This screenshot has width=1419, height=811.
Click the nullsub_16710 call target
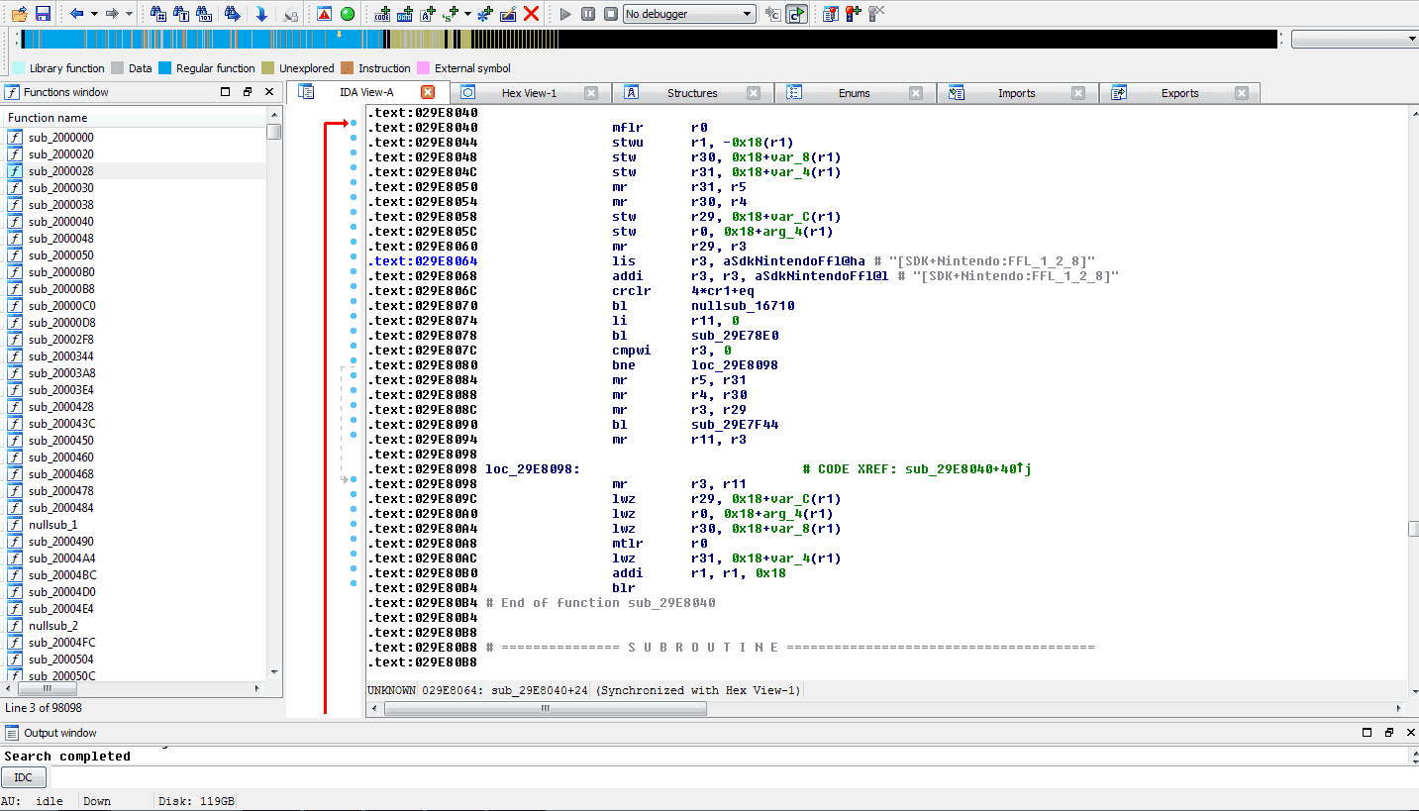[743, 306]
